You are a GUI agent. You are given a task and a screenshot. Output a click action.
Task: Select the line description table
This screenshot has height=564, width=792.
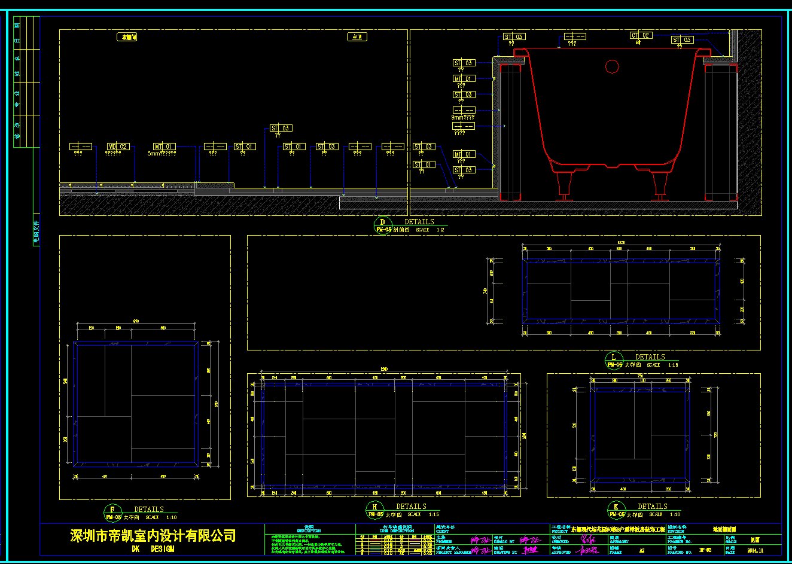click(394, 542)
